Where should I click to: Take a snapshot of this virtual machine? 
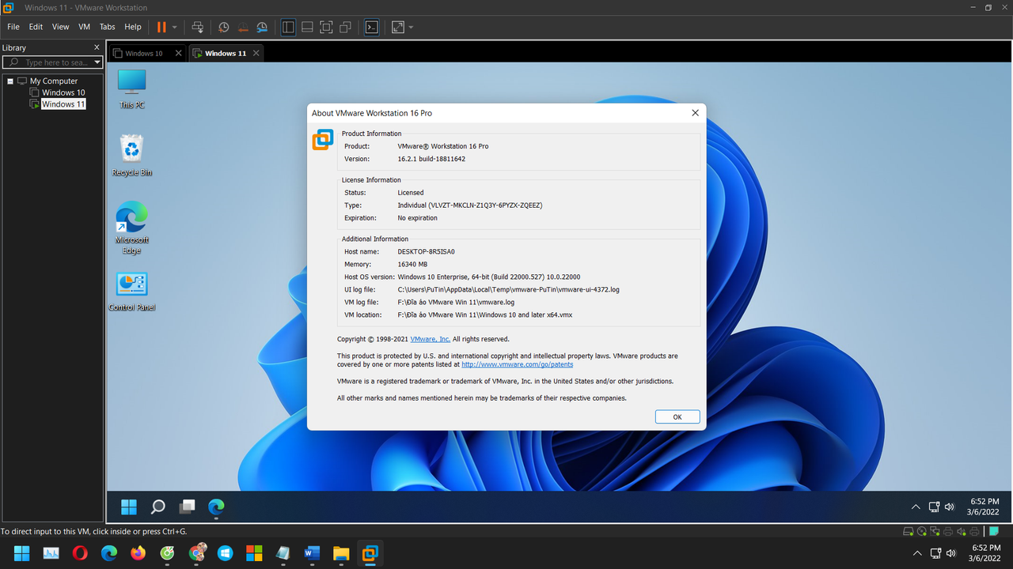pos(224,27)
